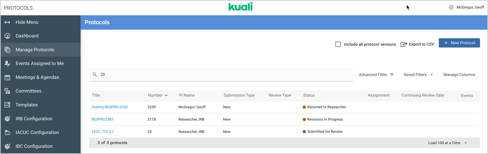Open the Load 100 at a Time dropdown
Screen dimensions: 488x154
(x=447, y=143)
